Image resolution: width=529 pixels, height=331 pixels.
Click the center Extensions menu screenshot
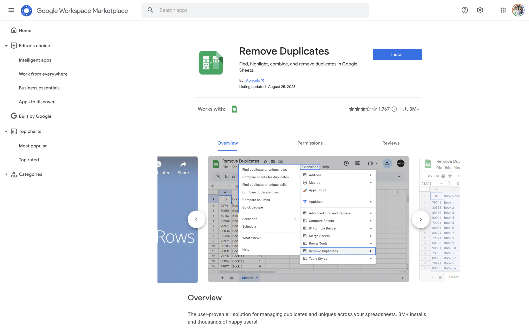point(308,219)
